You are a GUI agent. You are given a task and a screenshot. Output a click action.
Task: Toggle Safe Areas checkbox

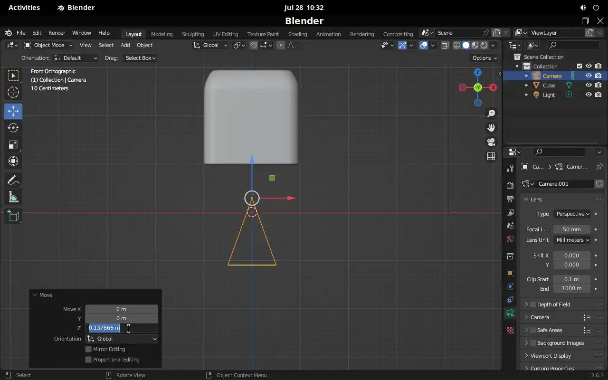click(x=533, y=330)
